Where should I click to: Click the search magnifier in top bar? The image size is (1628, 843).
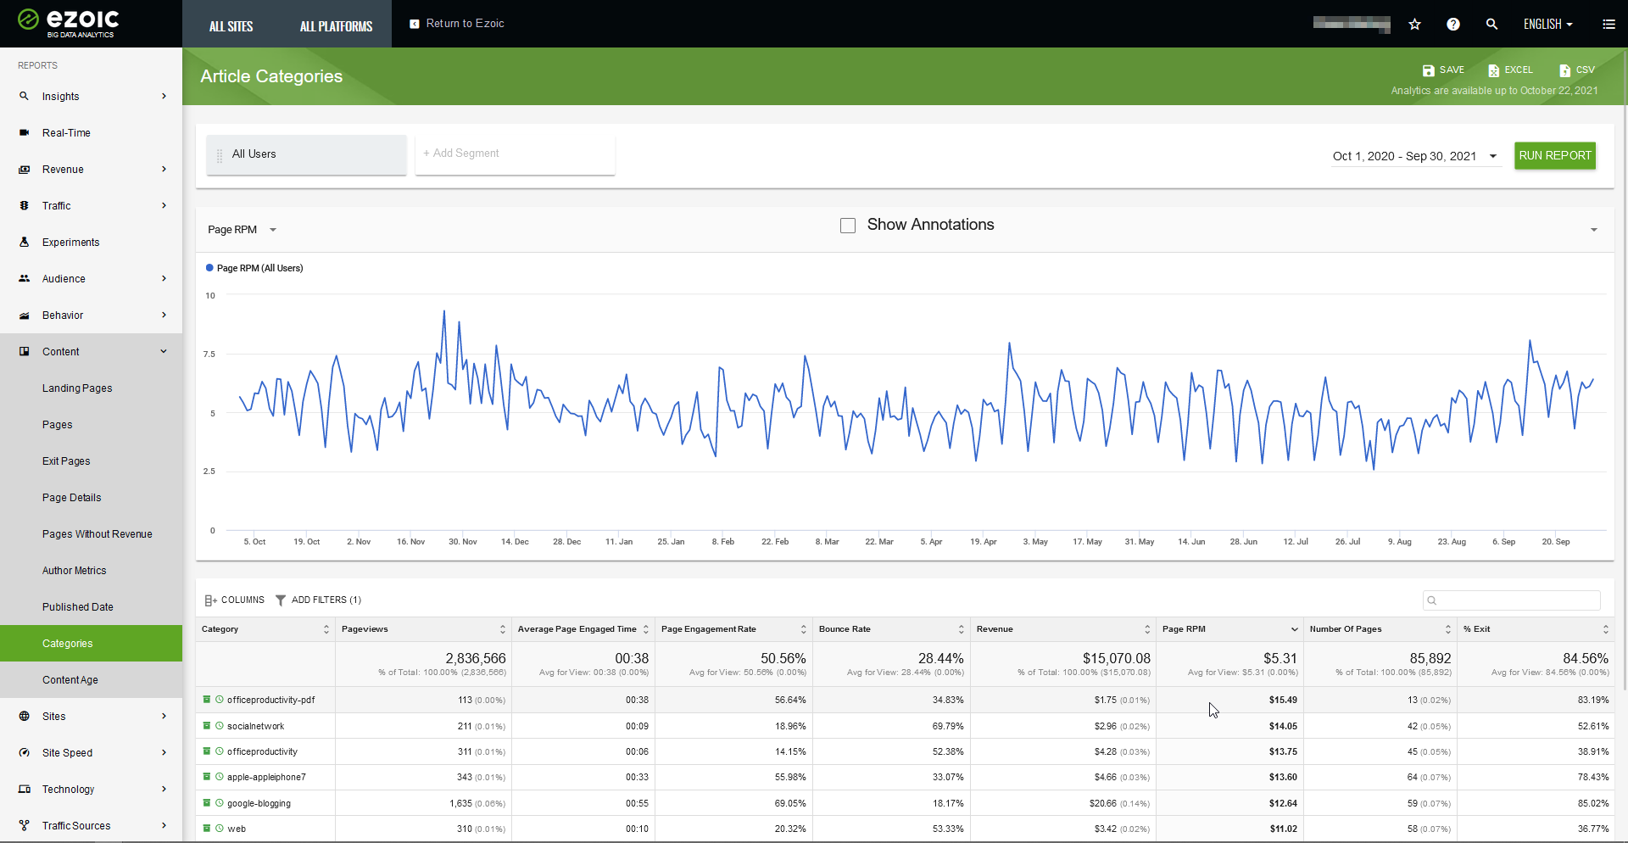click(x=1491, y=25)
